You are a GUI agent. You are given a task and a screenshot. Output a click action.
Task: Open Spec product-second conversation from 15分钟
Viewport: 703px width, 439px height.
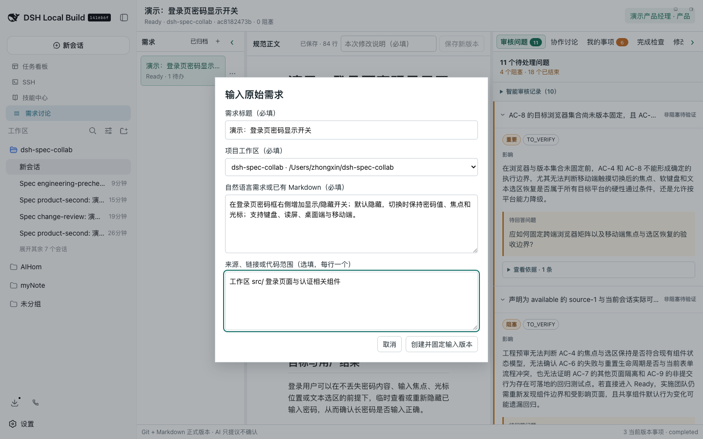tap(68, 200)
